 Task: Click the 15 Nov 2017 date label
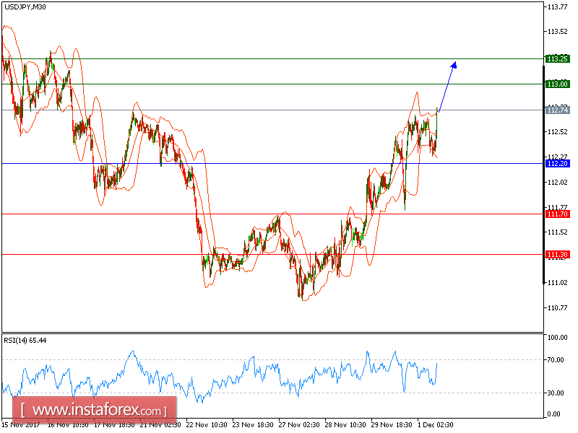[x=22, y=425]
